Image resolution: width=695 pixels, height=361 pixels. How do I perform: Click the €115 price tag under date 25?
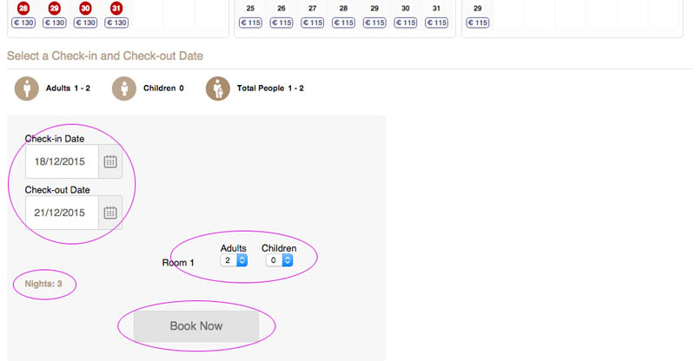point(250,23)
